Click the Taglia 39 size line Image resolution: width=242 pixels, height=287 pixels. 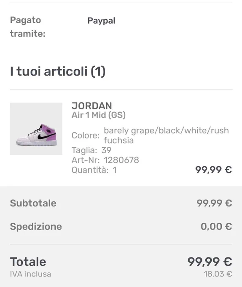pyautogui.click(x=91, y=150)
